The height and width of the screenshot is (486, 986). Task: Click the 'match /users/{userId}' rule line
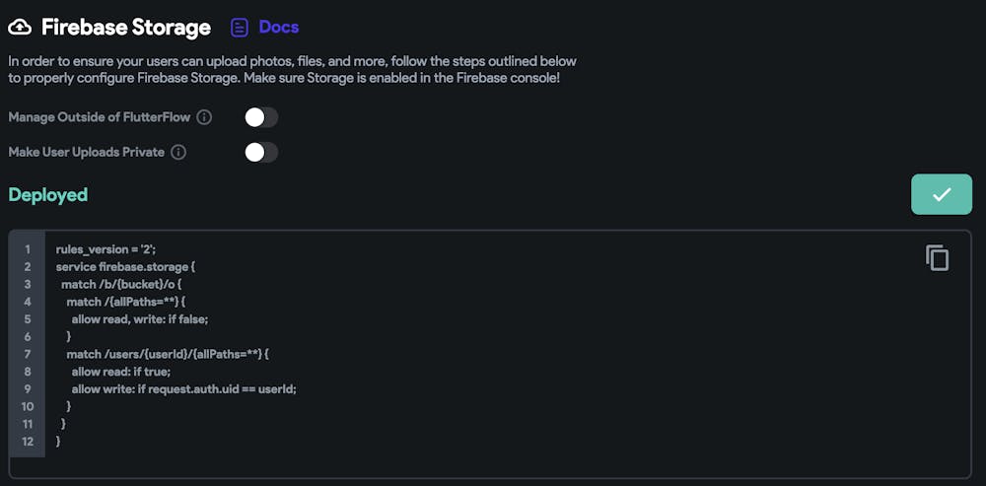(168, 353)
